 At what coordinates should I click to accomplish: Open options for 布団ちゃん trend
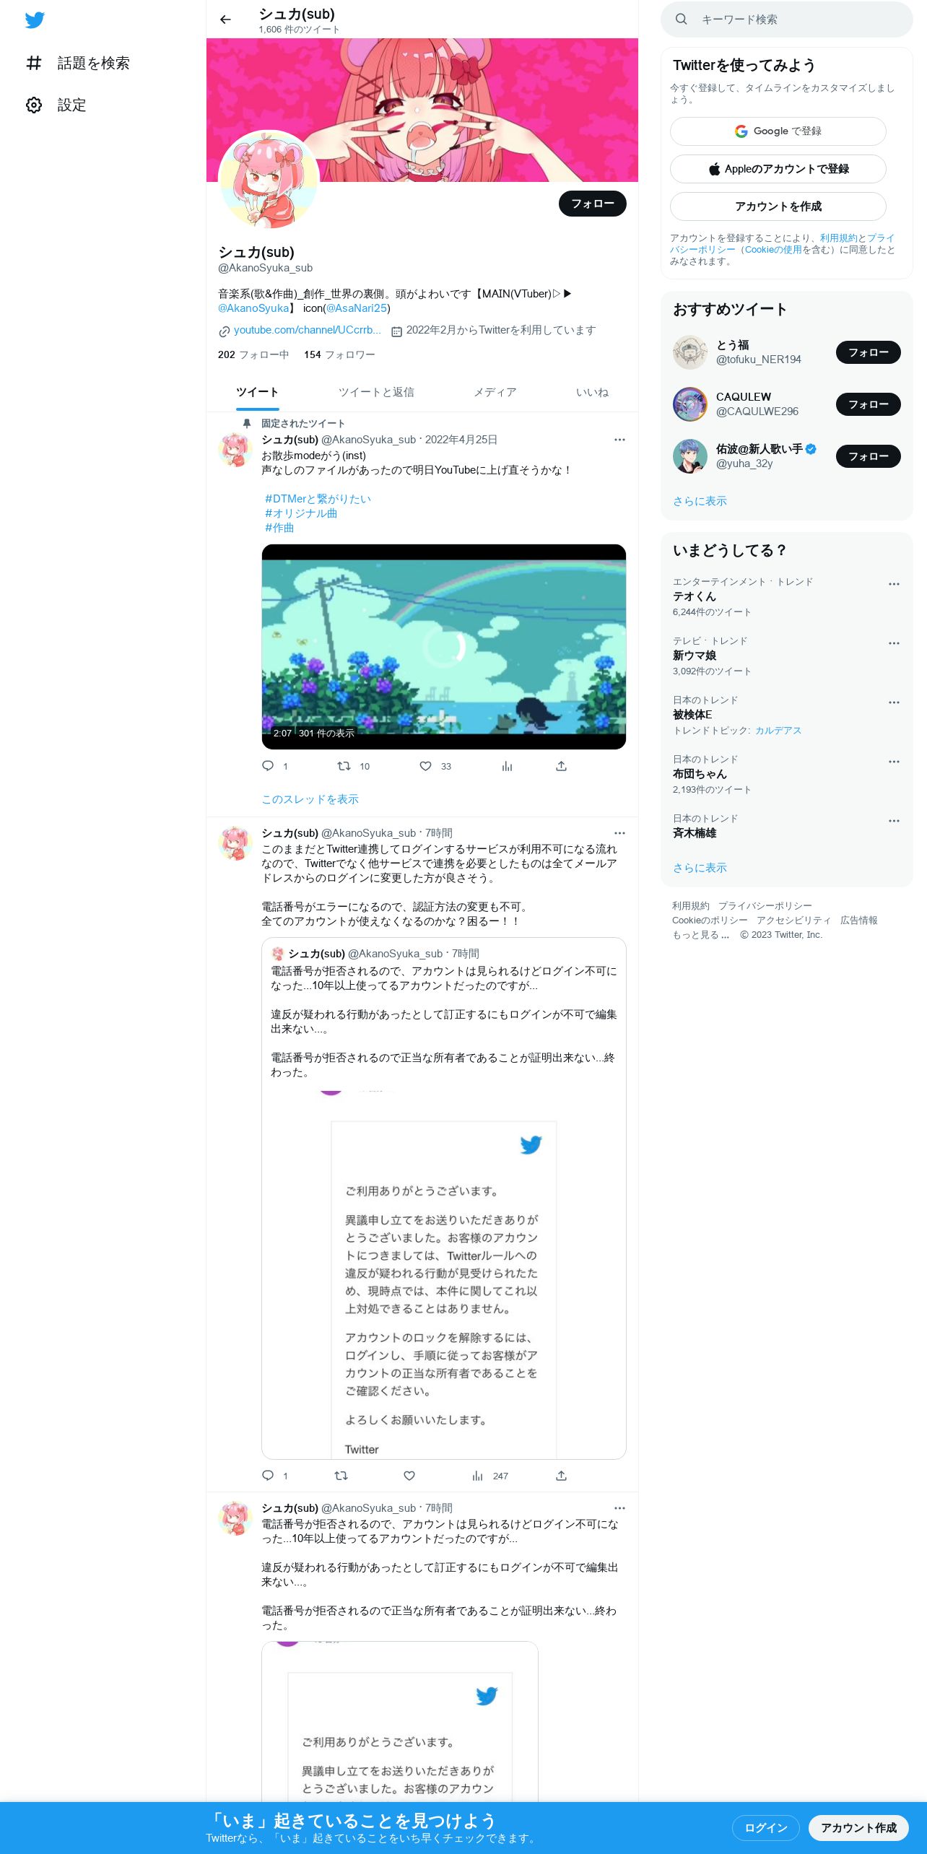(x=894, y=762)
